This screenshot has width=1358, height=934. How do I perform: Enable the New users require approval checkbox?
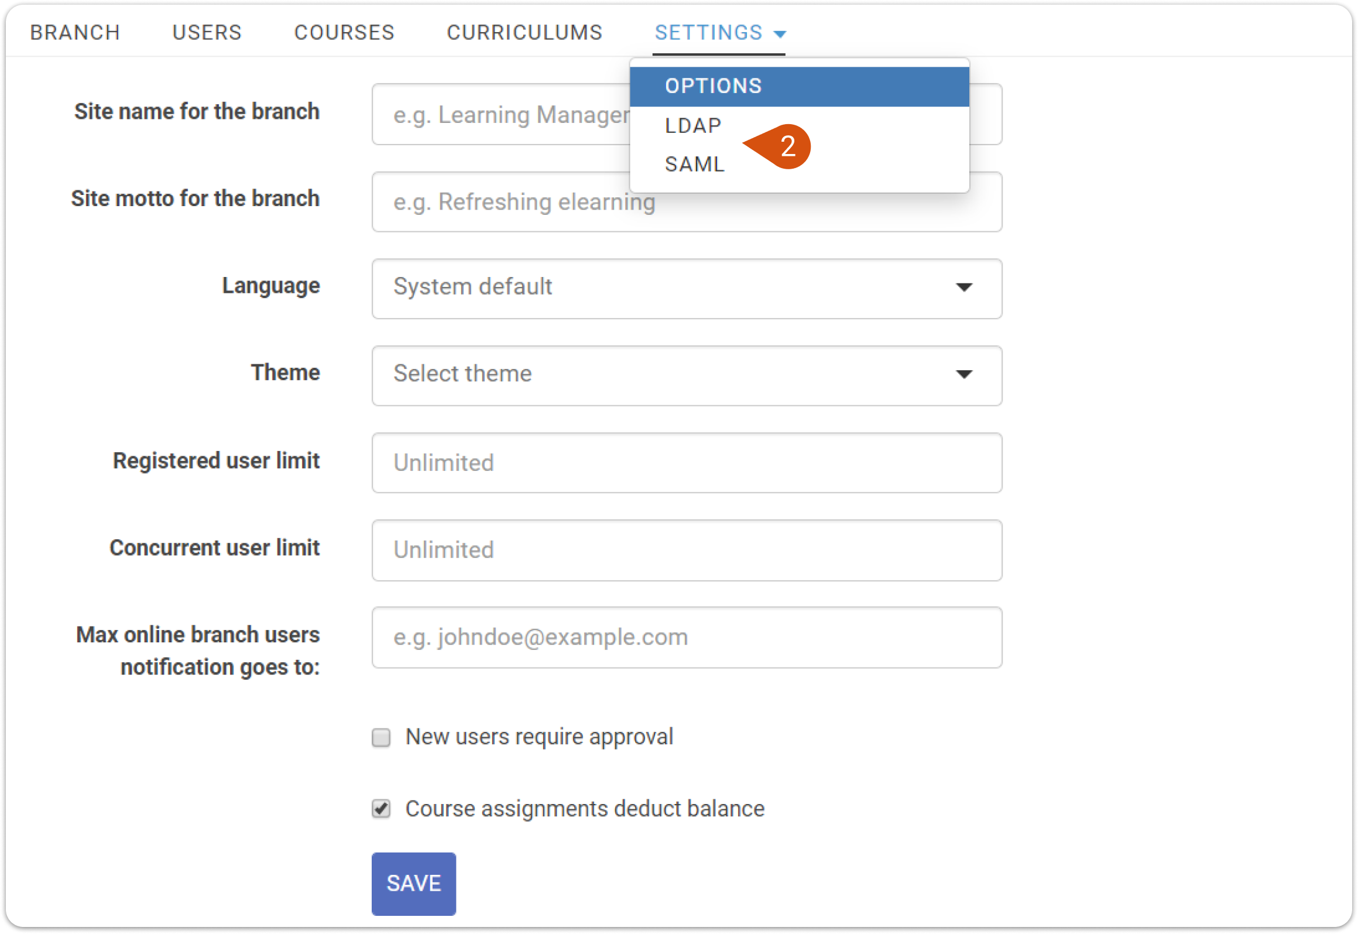(381, 737)
